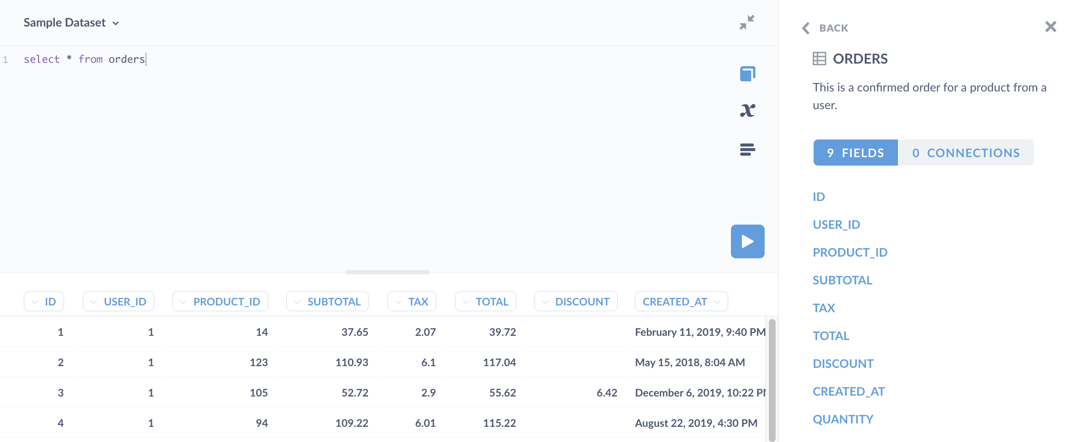The height and width of the screenshot is (442, 1074).
Task: Open SQL snippets panel icon
Action: tap(747, 149)
